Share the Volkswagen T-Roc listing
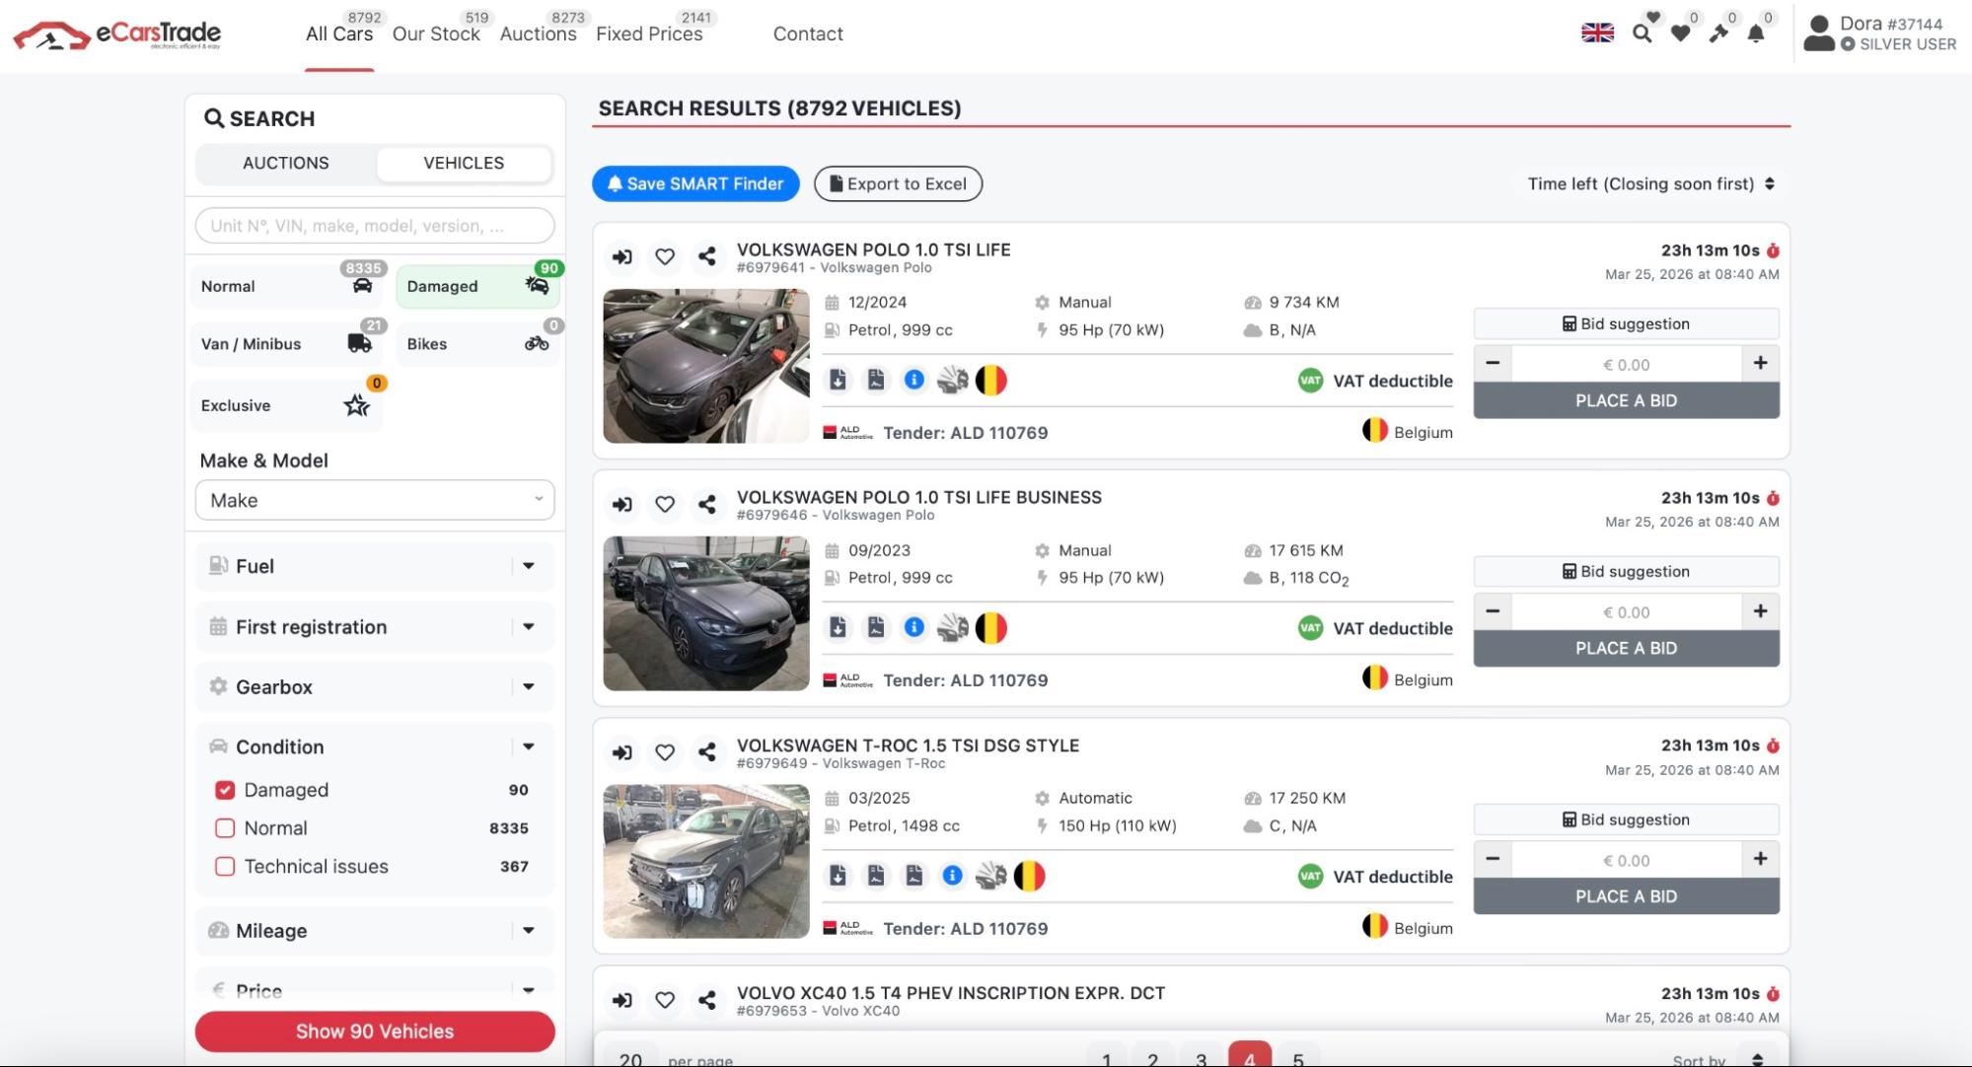This screenshot has width=1972, height=1067. pyautogui.click(x=706, y=752)
